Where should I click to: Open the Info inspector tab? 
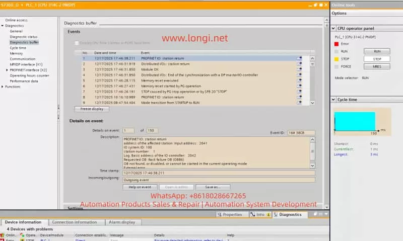260,214
